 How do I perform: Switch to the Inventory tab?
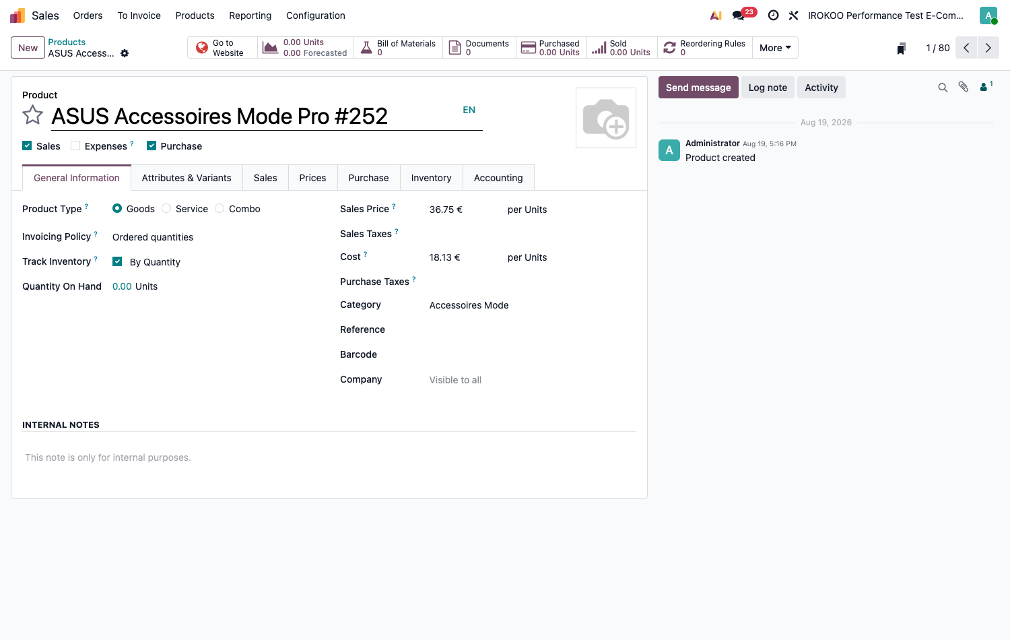tap(431, 178)
